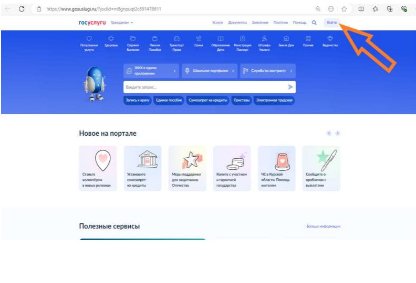
Task: Select the Транспорт Права car icon
Action: (x=176, y=39)
